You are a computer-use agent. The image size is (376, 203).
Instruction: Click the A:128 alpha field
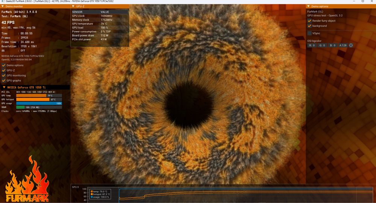343,45
